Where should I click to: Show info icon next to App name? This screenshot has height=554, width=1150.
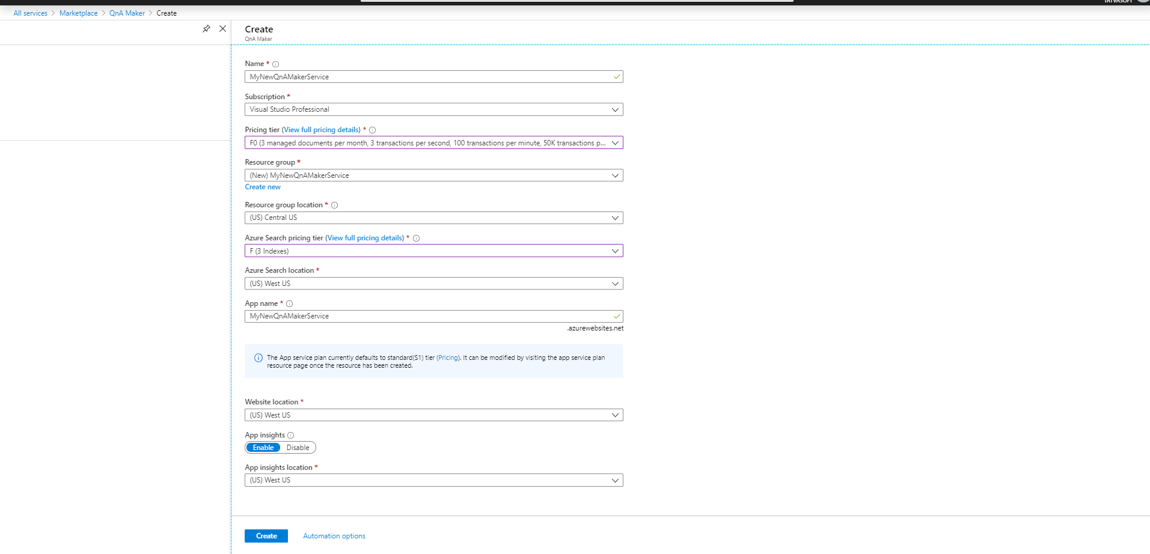click(289, 304)
